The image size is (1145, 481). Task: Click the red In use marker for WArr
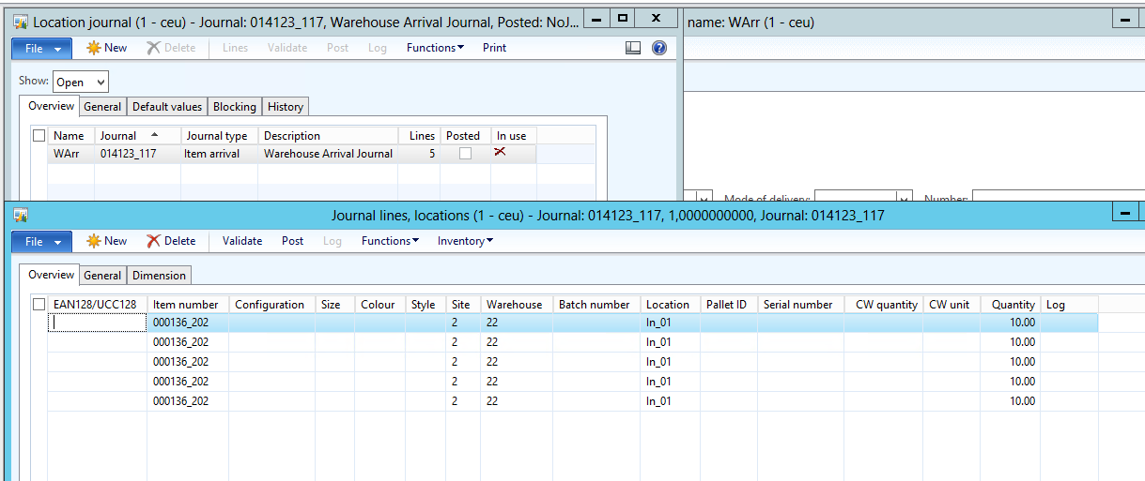pos(500,152)
